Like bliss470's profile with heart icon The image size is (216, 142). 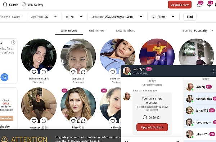click(73, 121)
